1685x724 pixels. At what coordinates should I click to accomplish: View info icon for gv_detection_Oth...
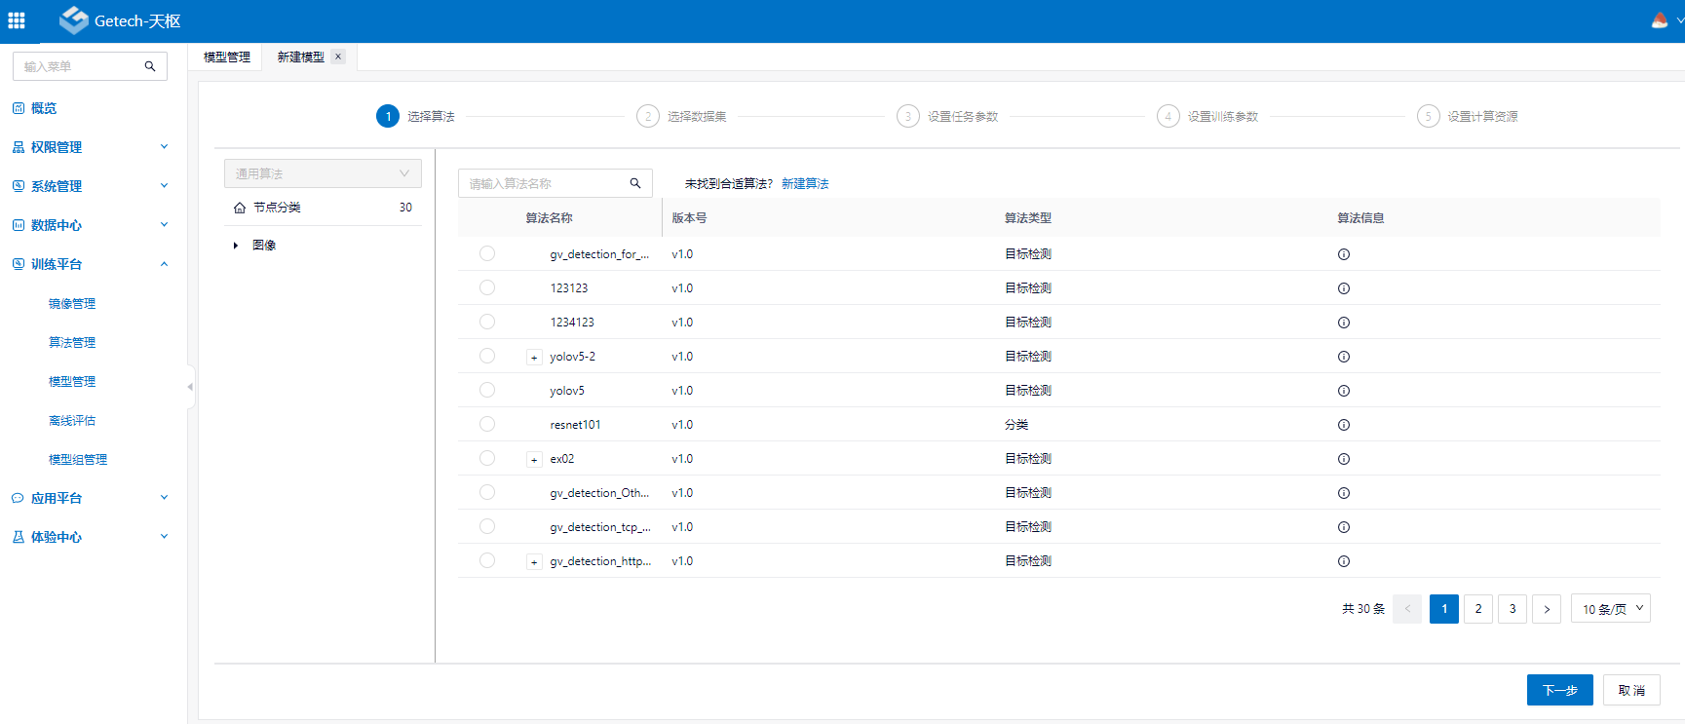tap(1344, 493)
